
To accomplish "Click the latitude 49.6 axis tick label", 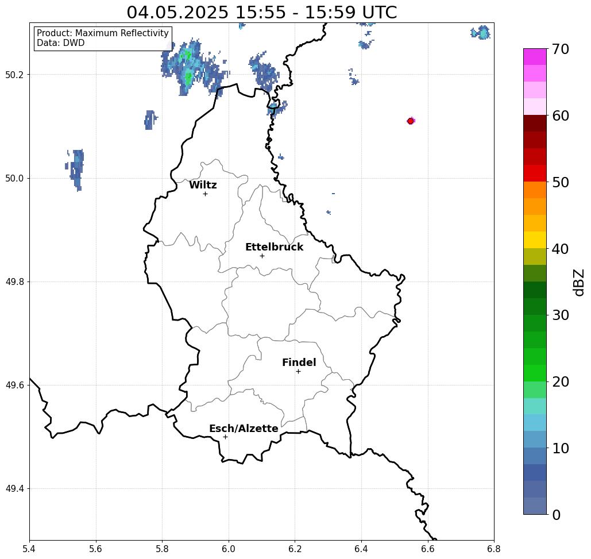I will click(x=14, y=385).
